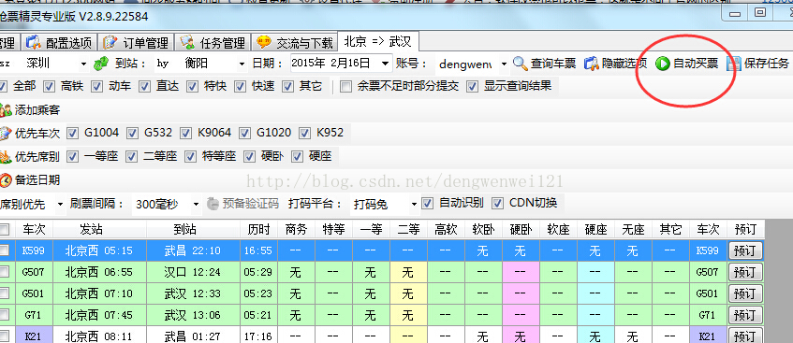Open the 席别优先 dropdown

tap(61, 204)
